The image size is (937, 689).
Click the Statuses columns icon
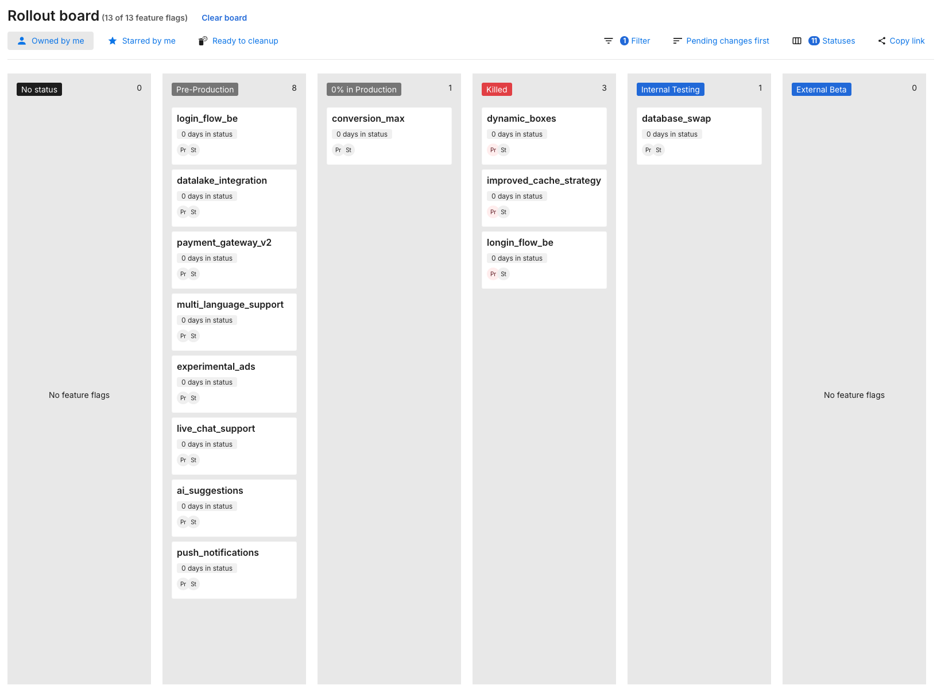coord(796,41)
